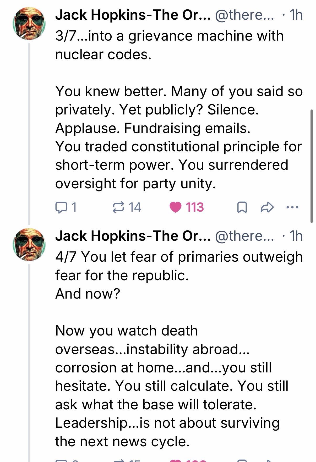Open the three-dot more menu on 3/7 tweet
Viewport: 316px width, 462px height.
pos(292,207)
